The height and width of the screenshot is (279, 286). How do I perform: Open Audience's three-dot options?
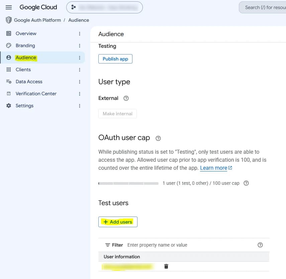[80, 58]
